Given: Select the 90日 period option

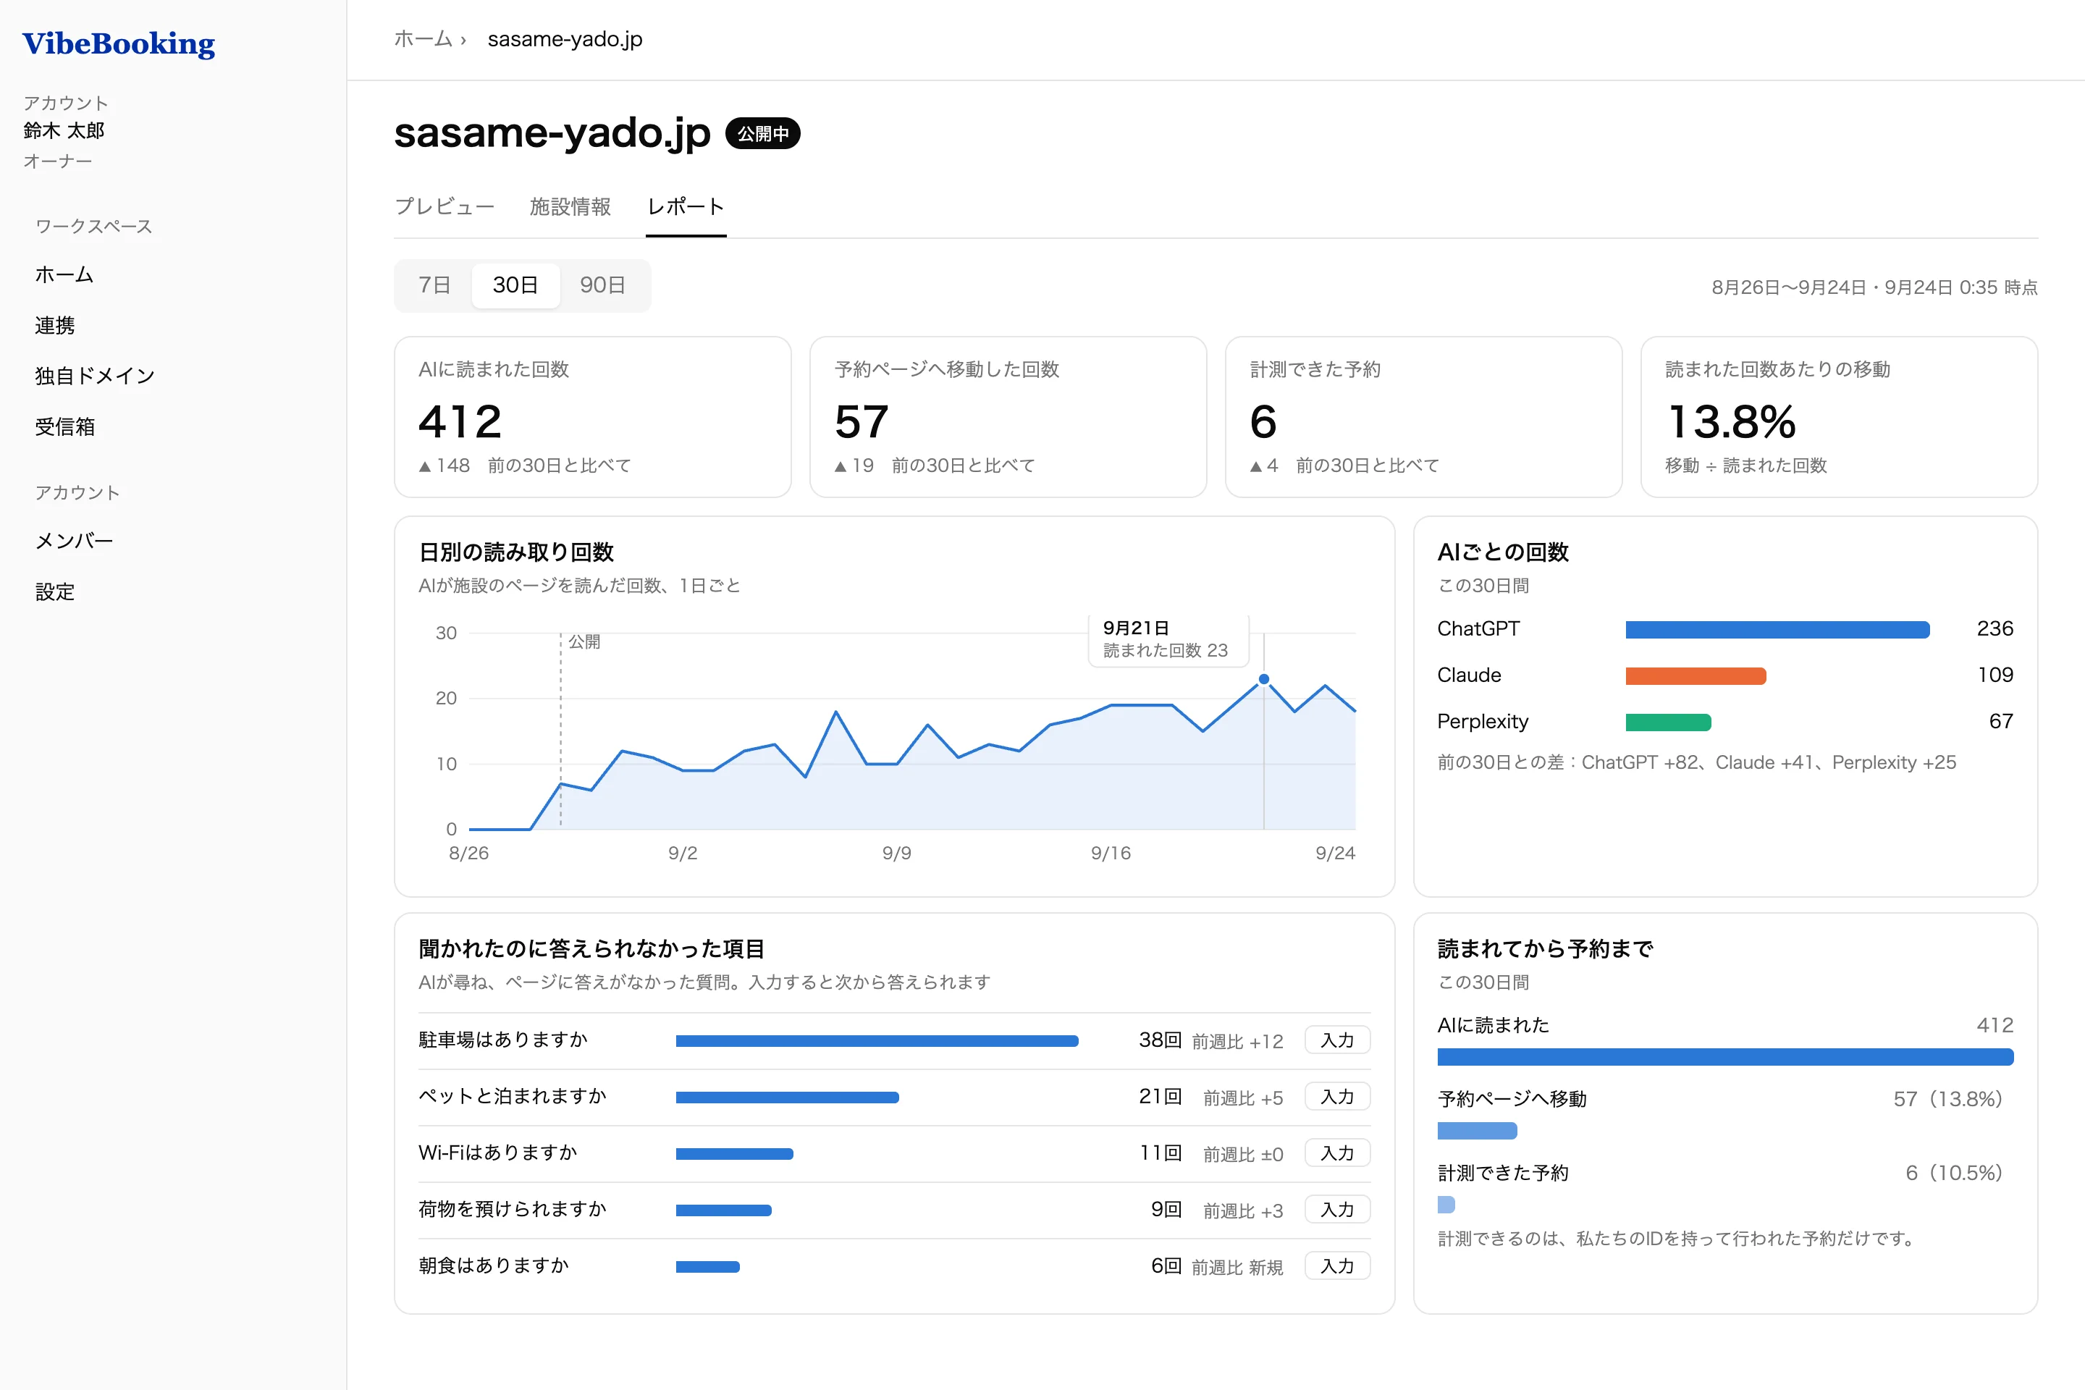Looking at the screenshot, I should click(603, 285).
